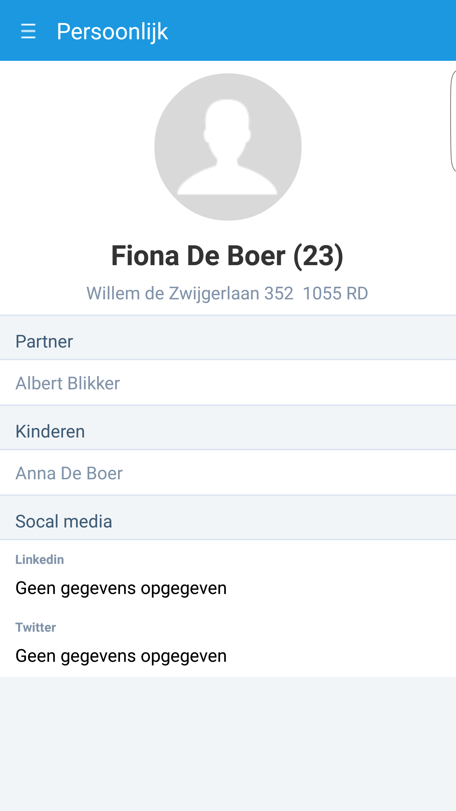Tap the age (23) beside the name

pyautogui.click(x=318, y=256)
